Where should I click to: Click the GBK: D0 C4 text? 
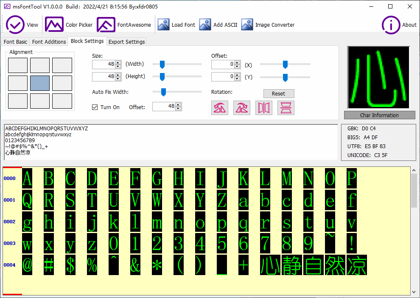361,129
